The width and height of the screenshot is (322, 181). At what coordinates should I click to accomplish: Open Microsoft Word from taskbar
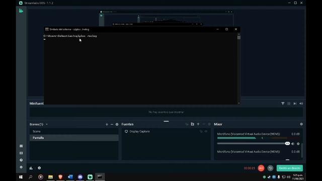point(70,177)
